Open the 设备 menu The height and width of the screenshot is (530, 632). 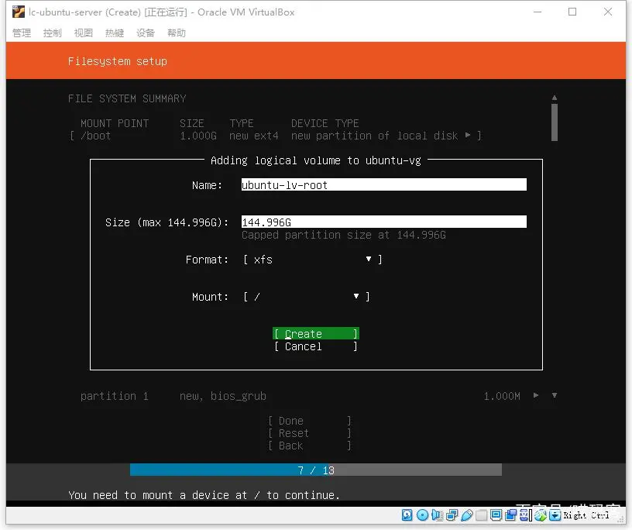[x=146, y=33]
